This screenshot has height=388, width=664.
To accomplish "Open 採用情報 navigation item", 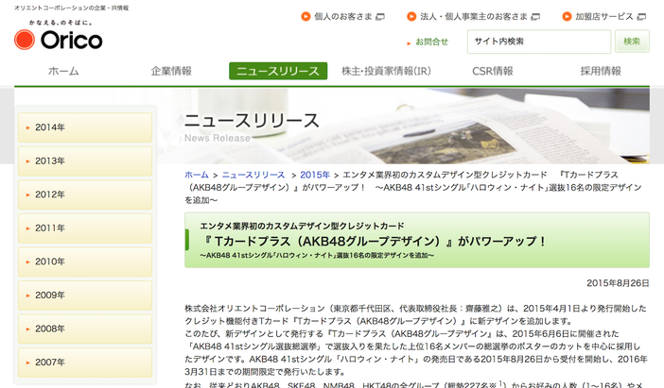I will tap(601, 71).
